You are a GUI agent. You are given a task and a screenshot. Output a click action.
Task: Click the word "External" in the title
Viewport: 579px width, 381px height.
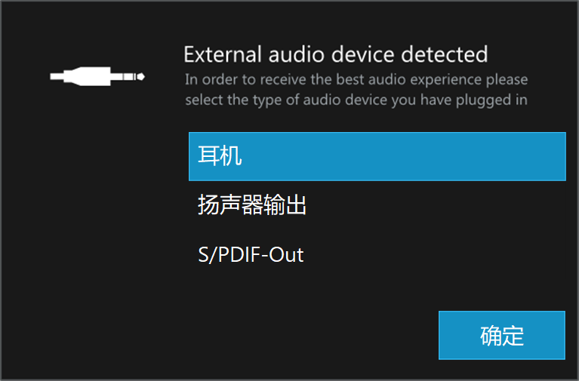(x=223, y=54)
